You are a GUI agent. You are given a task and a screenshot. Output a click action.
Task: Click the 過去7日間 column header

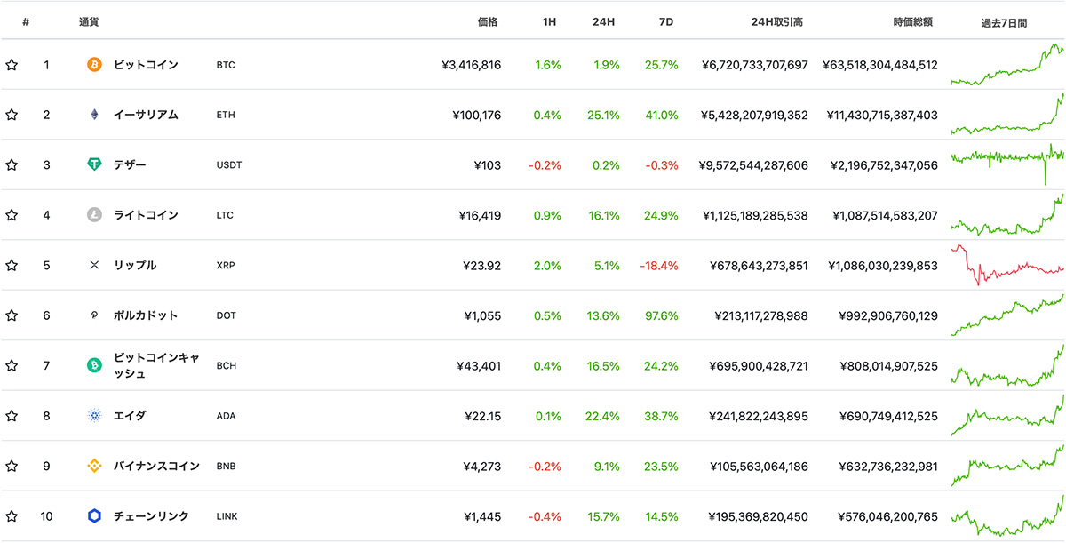coord(1005,21)
